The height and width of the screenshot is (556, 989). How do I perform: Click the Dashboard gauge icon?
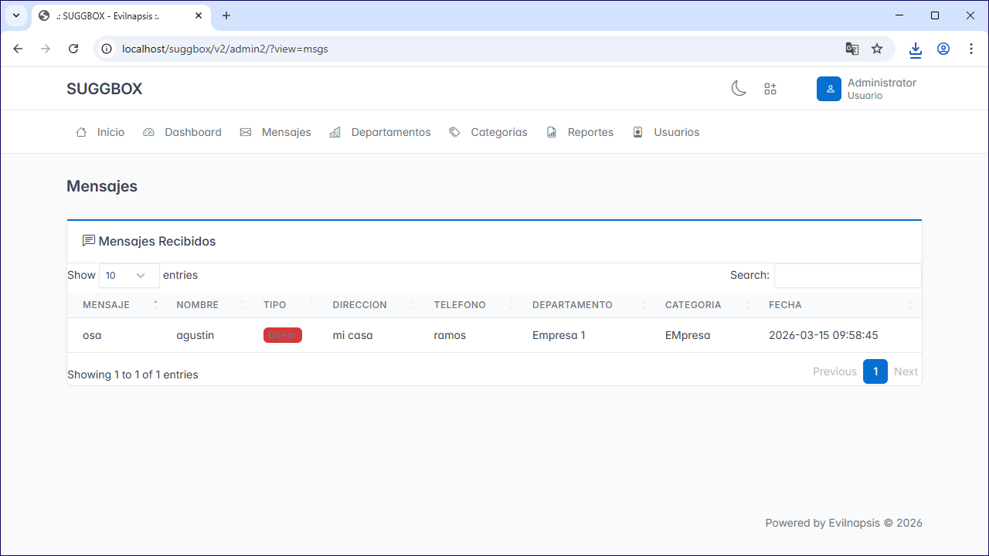coord(149,132)
